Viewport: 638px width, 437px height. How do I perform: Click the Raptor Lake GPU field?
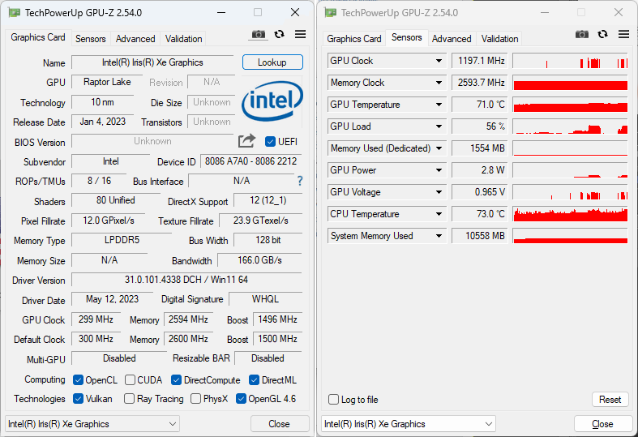(x=107, y=82)
